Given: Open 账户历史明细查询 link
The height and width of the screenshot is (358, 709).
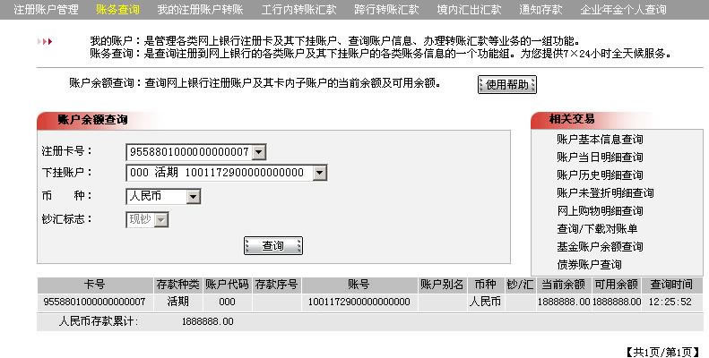Looking at the screenshot, I should 600,175.
